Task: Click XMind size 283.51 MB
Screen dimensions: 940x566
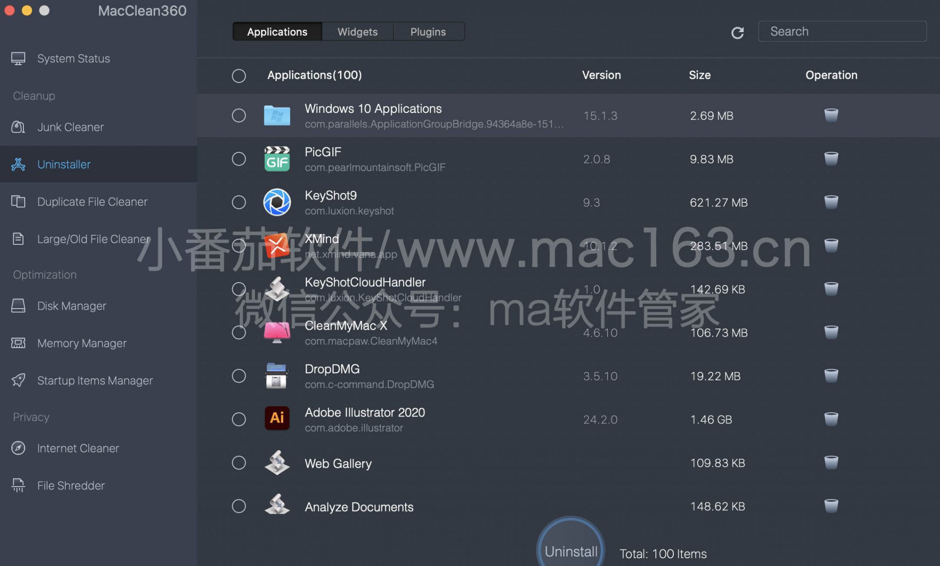Action: [x=719, y=246]
